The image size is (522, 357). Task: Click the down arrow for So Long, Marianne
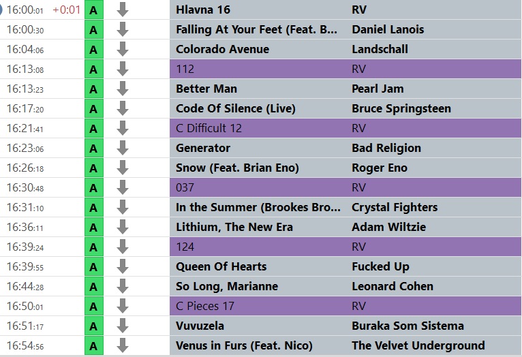(x=123, y=286)
